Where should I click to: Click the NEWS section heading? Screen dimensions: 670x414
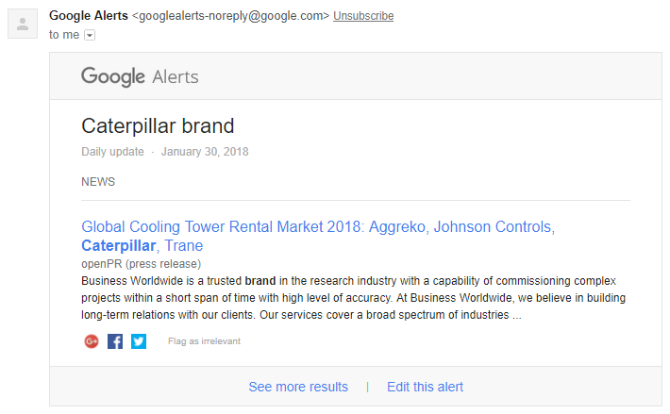pos(98,182)
